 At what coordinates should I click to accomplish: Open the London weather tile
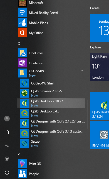point(100,67)
